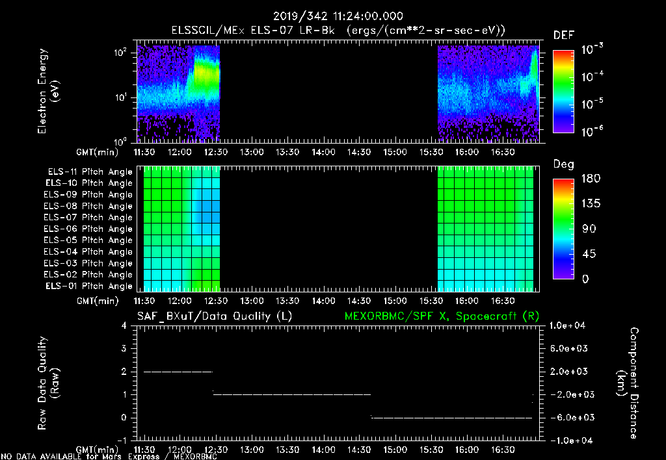Viewport: 666px width, 460px height.
Task: Click the 10^-3 value on DEF scale
Action: (592, 49)
